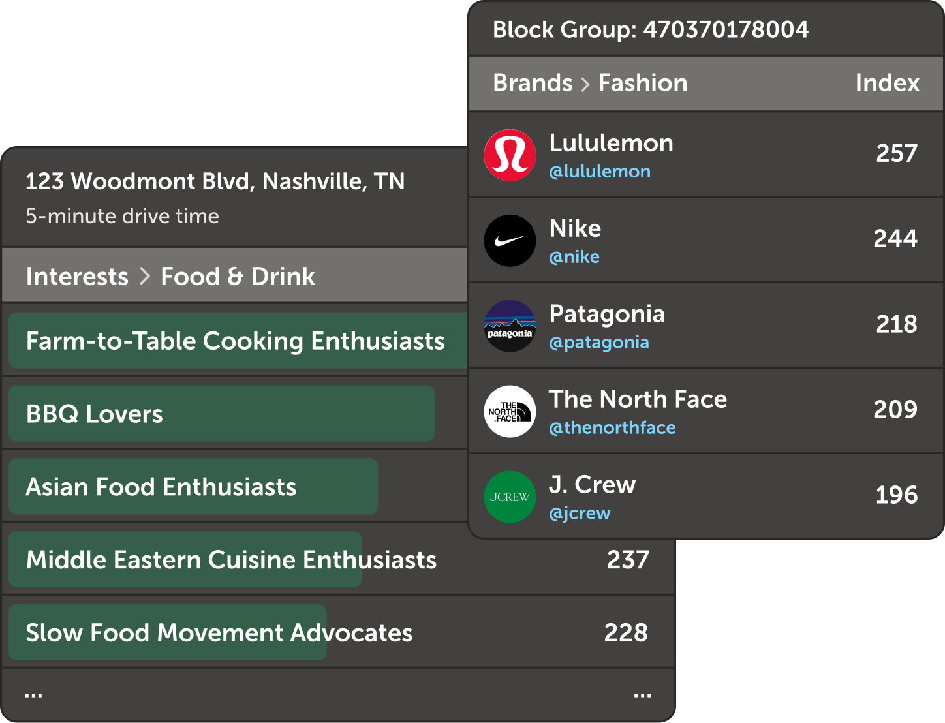Image resolution: width=945 pixels, height=723 pixels.
Task: Expand the chevron between Brands and Fashion
Action: 585,84
